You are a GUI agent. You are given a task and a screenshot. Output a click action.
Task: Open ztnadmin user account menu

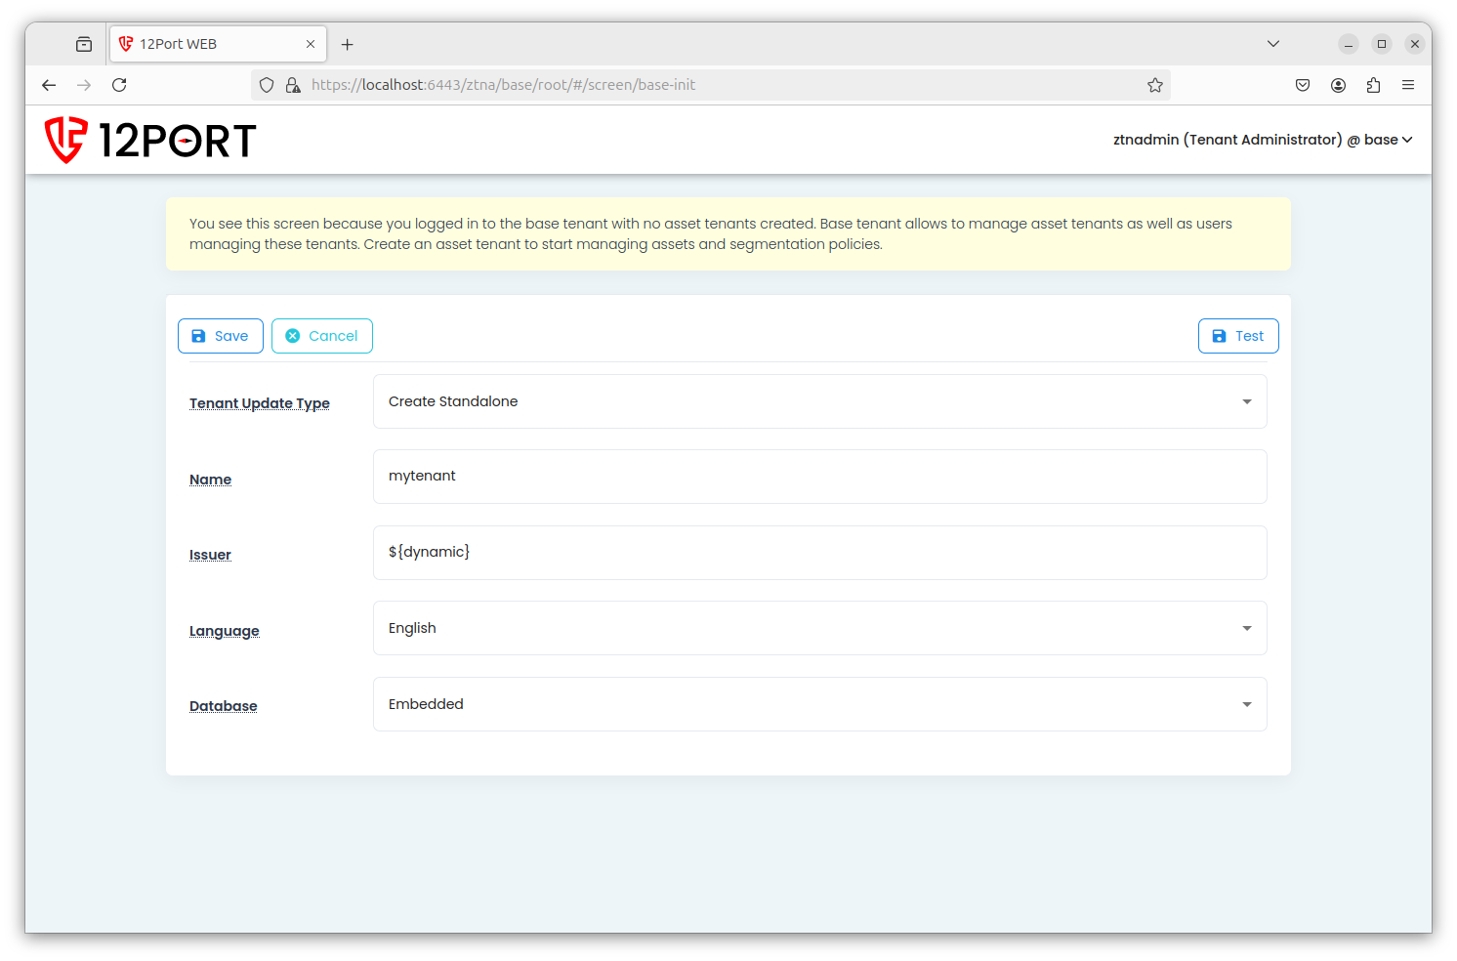pos(1262,140)
